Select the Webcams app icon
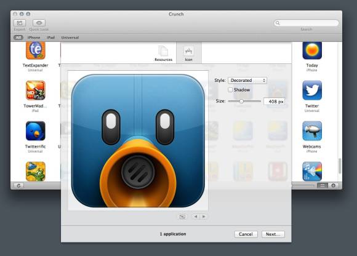The image size is (357, 256). coord(312,131)
